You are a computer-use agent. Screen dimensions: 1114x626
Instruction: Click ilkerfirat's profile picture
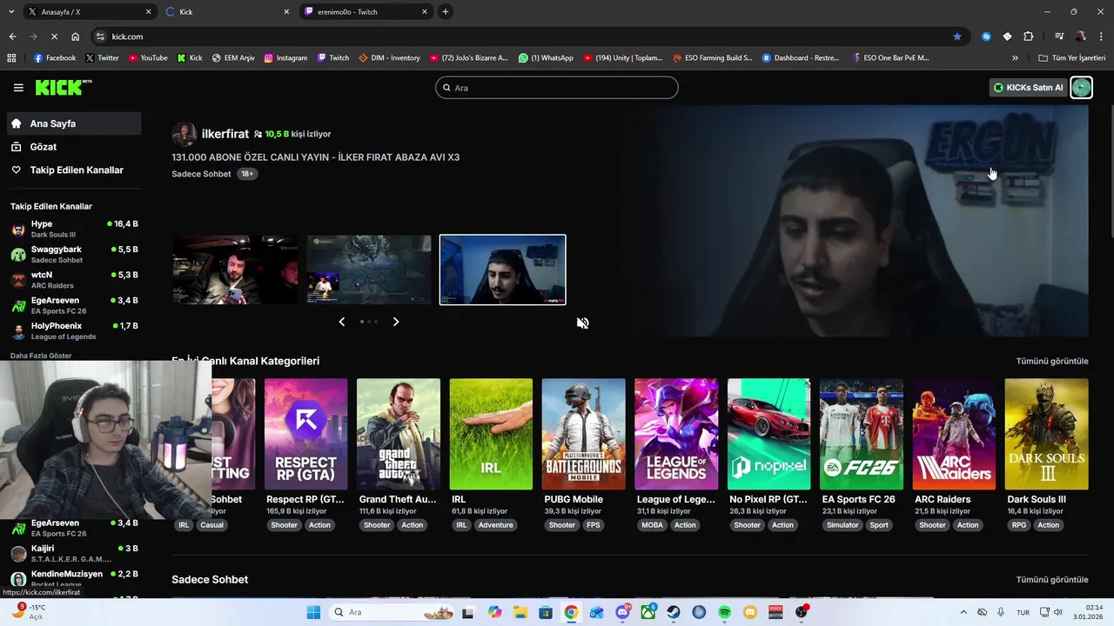point(184,135)
